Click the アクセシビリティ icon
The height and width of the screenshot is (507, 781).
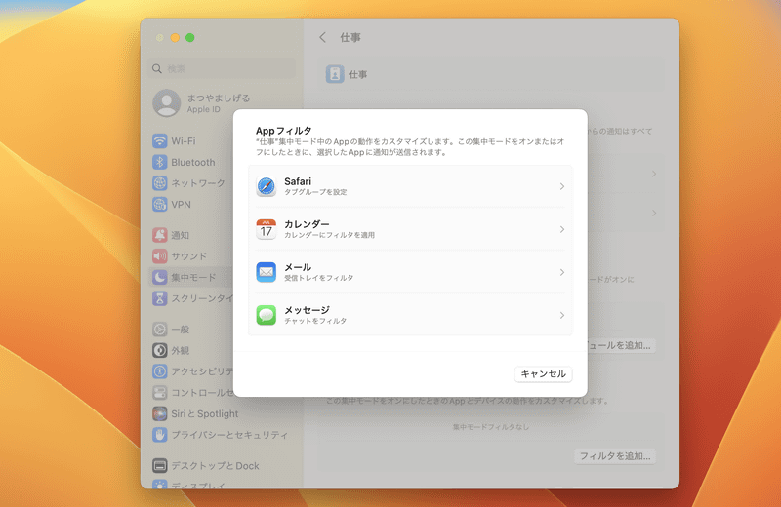159,371
